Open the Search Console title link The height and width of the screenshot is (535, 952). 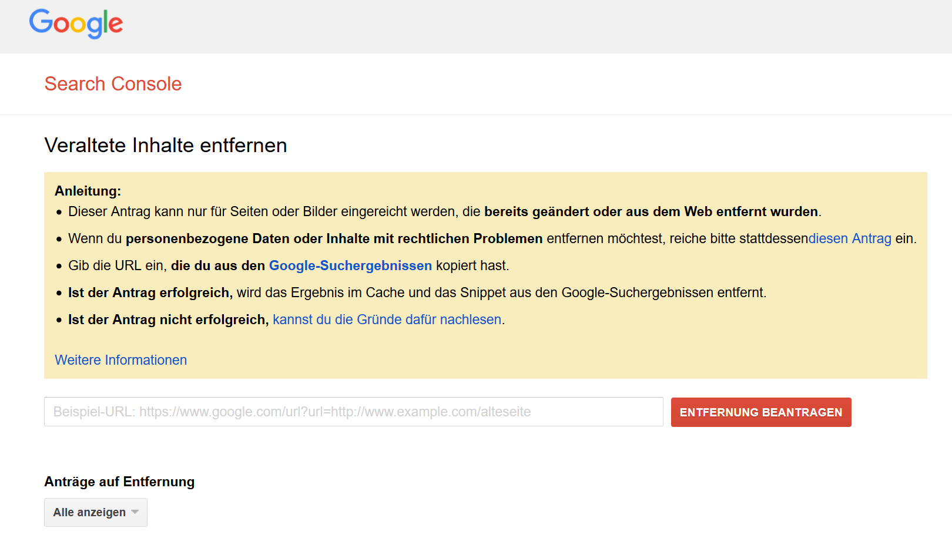point(113,84)
